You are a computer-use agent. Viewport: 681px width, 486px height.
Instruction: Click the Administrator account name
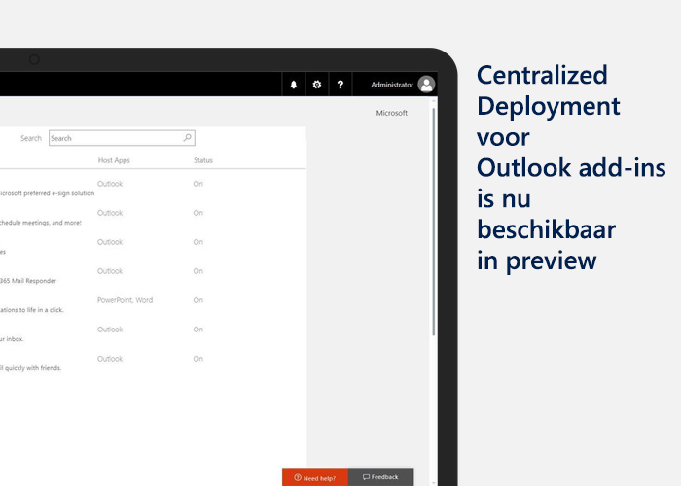[391, 86]
